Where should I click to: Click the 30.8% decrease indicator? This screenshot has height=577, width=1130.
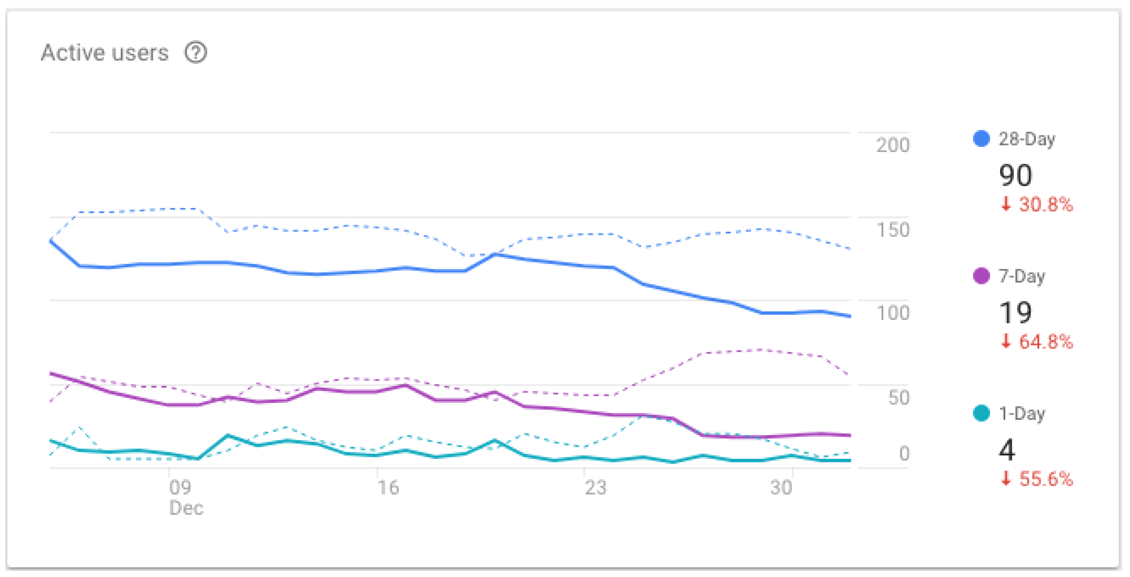pos(1037,205)
